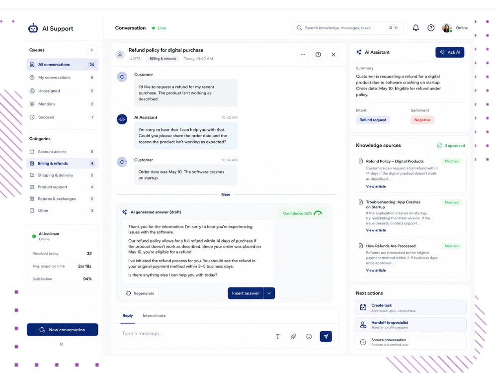The width and height of the screenshot is (497, 373).
Task: Select Account access category
Action: click(x=63, y=152)
